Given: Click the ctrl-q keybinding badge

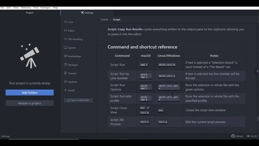Looking at the screenshot, I should pos(163,122).
